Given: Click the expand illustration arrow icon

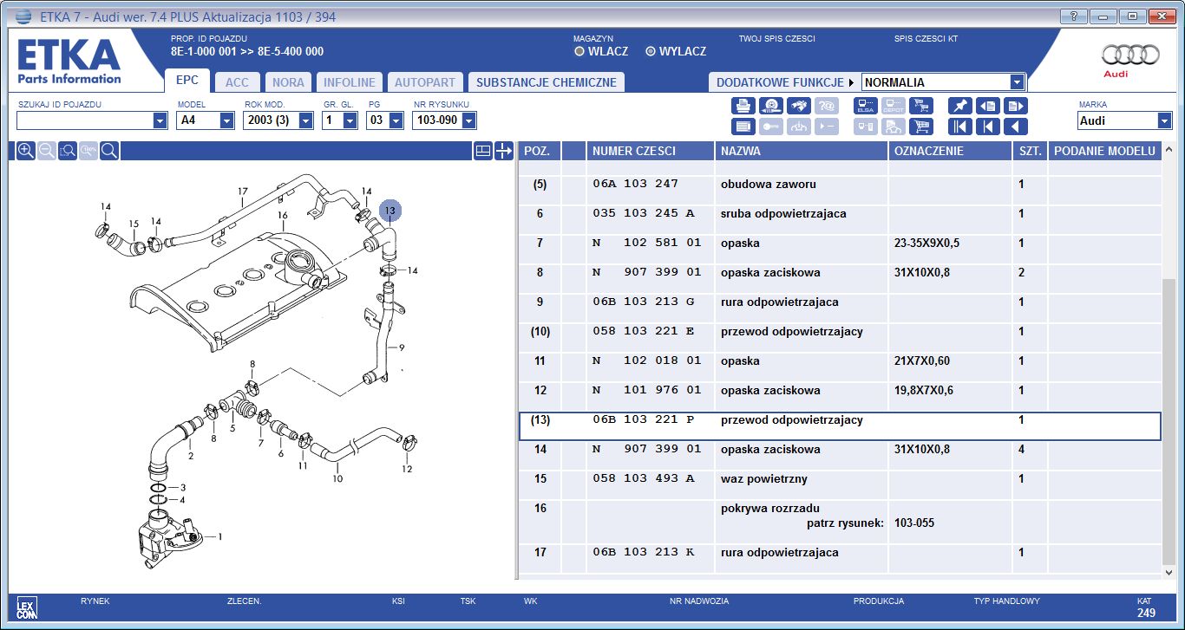Looking at the screenshot, I should [x=505, y=151].
